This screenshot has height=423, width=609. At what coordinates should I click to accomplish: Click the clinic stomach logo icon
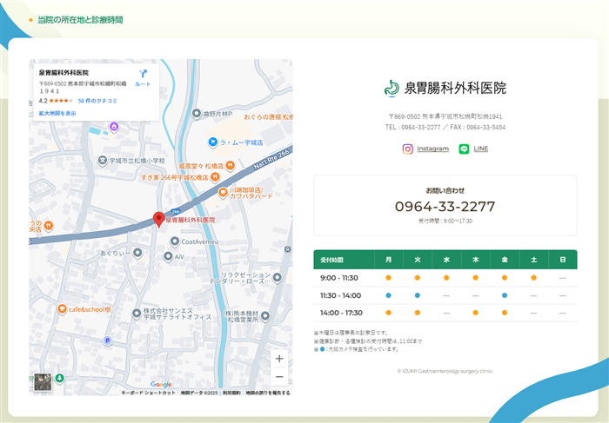click(x=391, y=89)
